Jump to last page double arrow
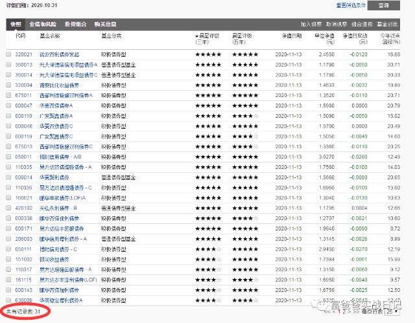The image size is (415, 323). point(354,311)
